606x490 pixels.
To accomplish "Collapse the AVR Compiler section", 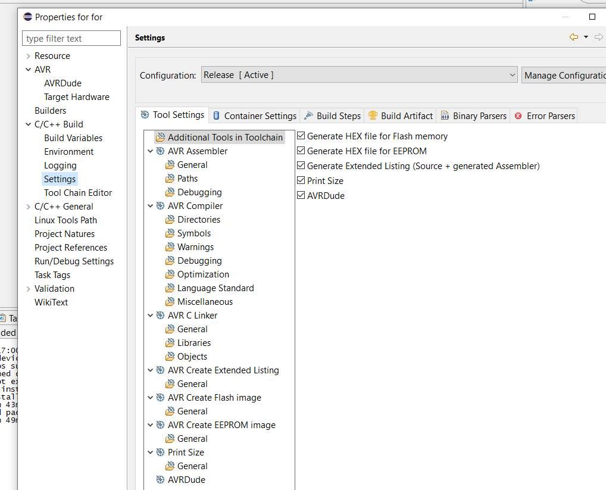I will point(151,206).
